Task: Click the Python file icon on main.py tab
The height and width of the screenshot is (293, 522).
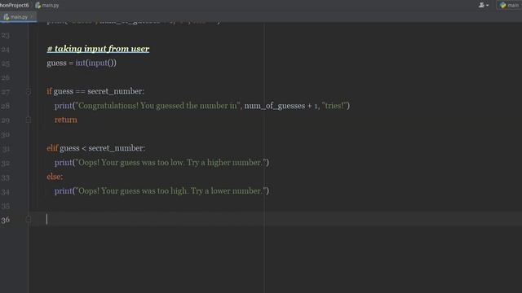Action: [x=7, y=16]
